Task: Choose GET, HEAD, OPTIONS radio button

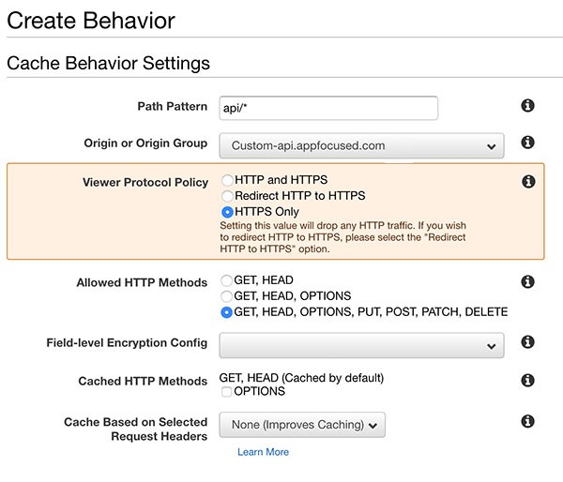Action: point(226,295)
